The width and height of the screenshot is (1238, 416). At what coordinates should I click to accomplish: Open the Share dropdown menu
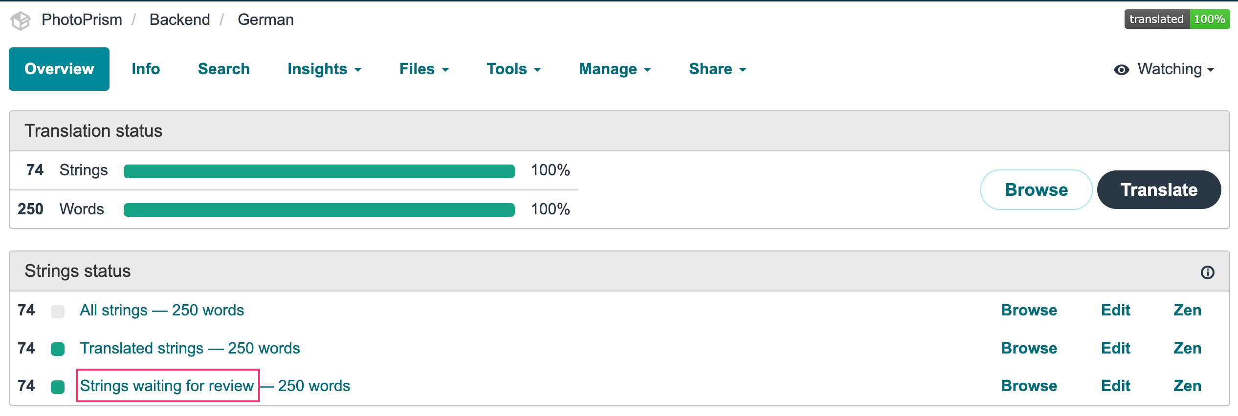click(717, 69)
